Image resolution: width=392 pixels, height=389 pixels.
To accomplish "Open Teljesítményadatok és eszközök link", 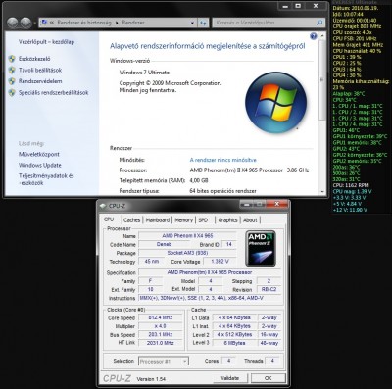I will tap(46, 179).
